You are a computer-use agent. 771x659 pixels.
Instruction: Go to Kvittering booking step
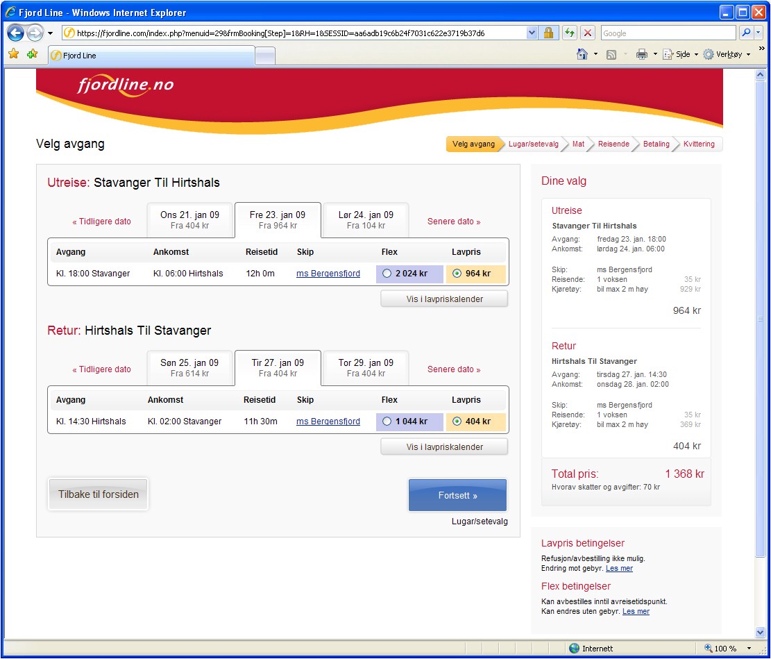pos(699,144)
